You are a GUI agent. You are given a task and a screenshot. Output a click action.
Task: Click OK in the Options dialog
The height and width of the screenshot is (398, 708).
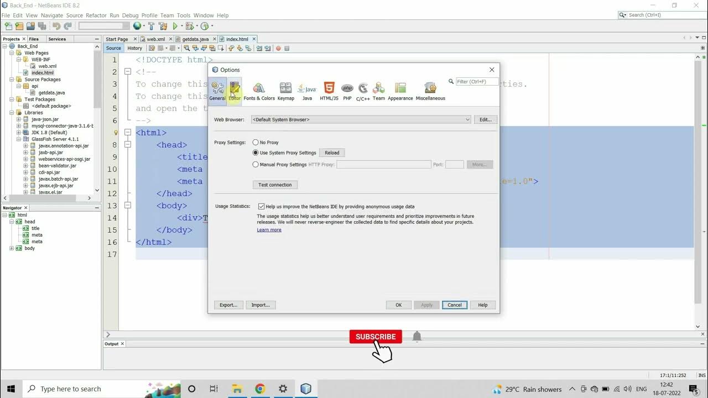coord(398,305)
